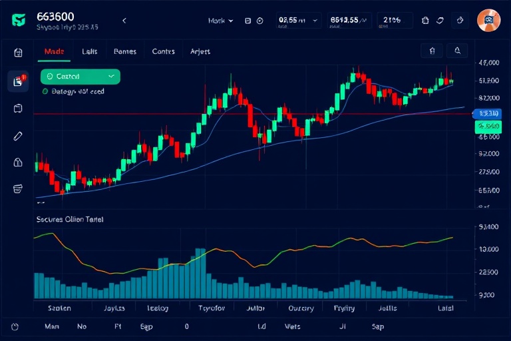
Task: Click the power icon in bottom-left corner
Action: pyautogui.click(x=15, y=327)
